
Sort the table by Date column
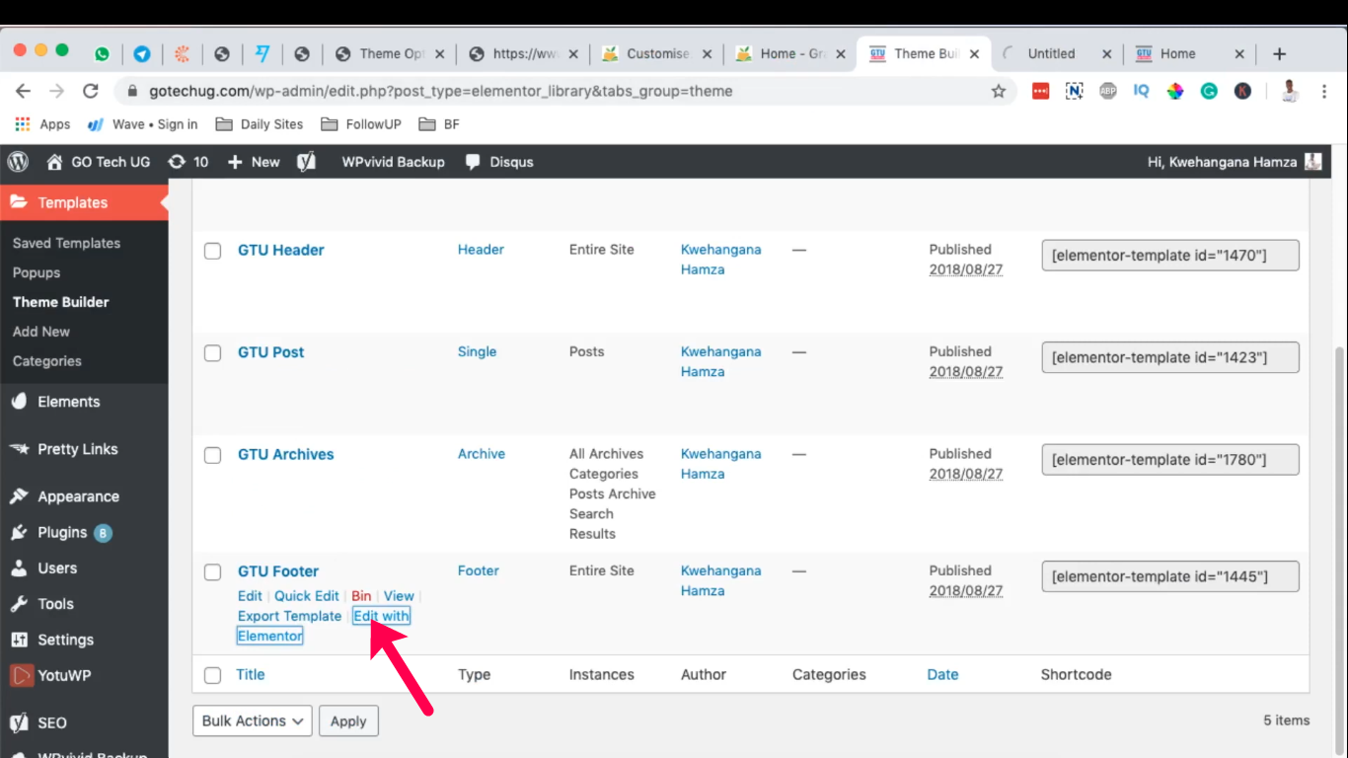(942, 675)
